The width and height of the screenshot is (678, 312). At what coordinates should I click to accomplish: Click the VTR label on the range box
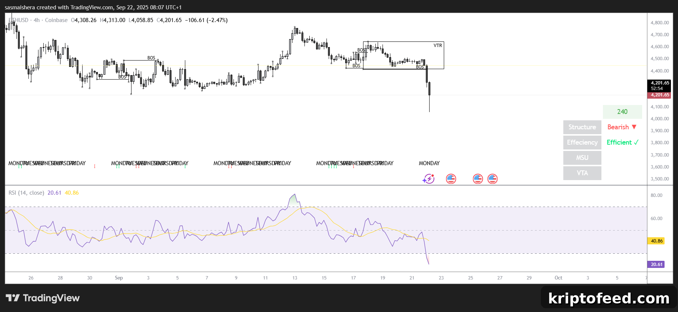click(438, 46)
